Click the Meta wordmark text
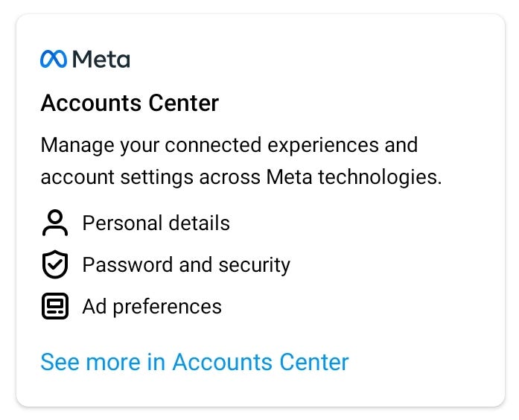The width and height of the screenshot is (519, 420). [101, 60]
